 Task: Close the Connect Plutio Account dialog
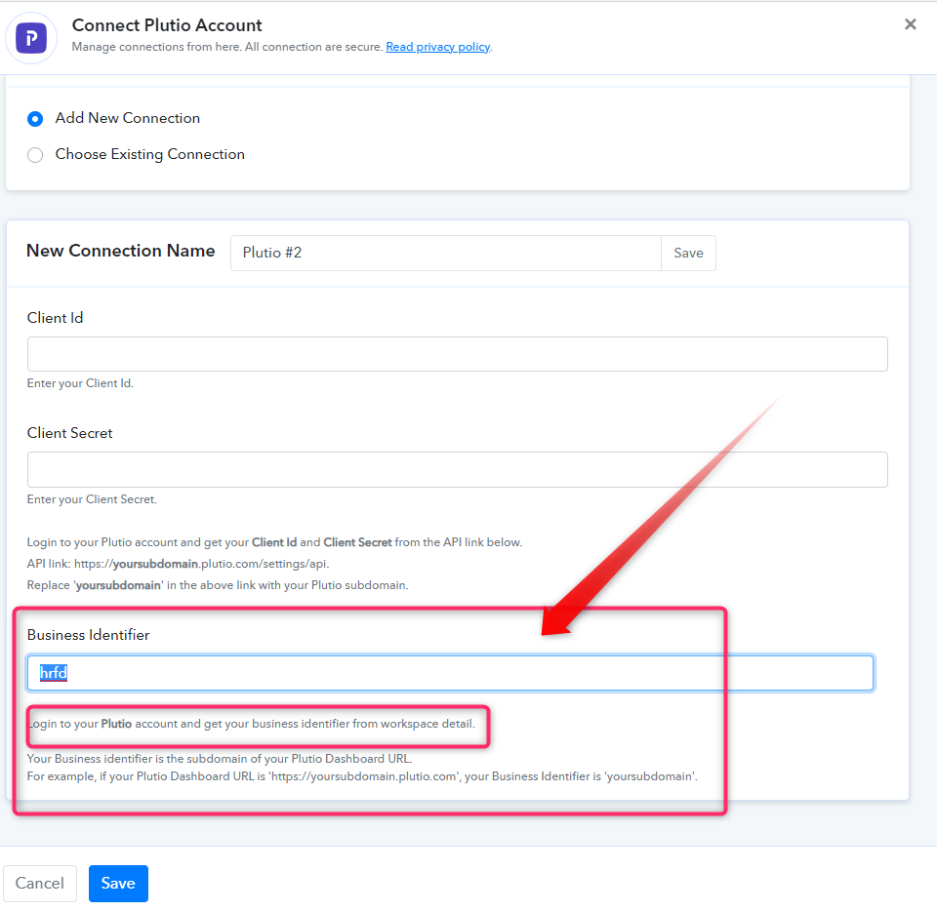point(910,24)
